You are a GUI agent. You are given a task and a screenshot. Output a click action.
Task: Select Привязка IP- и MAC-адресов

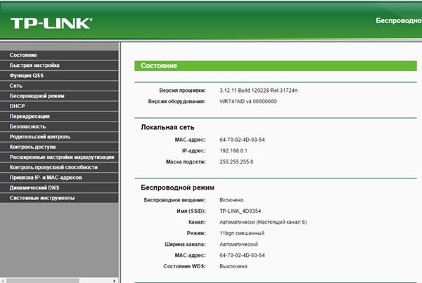click(x=59, y=178)
